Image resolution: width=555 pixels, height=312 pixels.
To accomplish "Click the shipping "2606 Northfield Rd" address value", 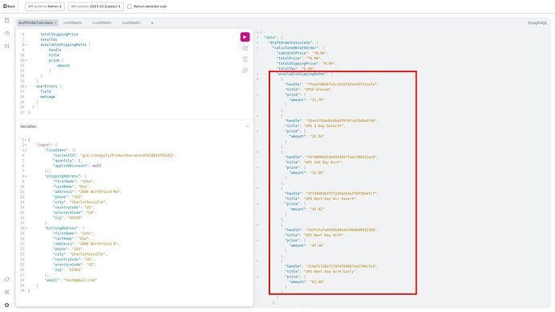I will [x=100, y=191].
